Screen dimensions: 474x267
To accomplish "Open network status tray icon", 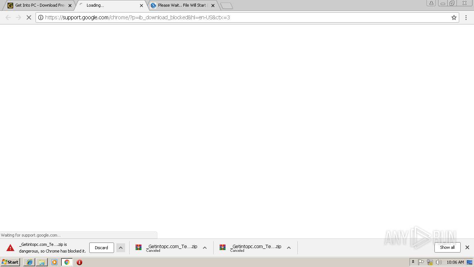I will coord(430,262).
